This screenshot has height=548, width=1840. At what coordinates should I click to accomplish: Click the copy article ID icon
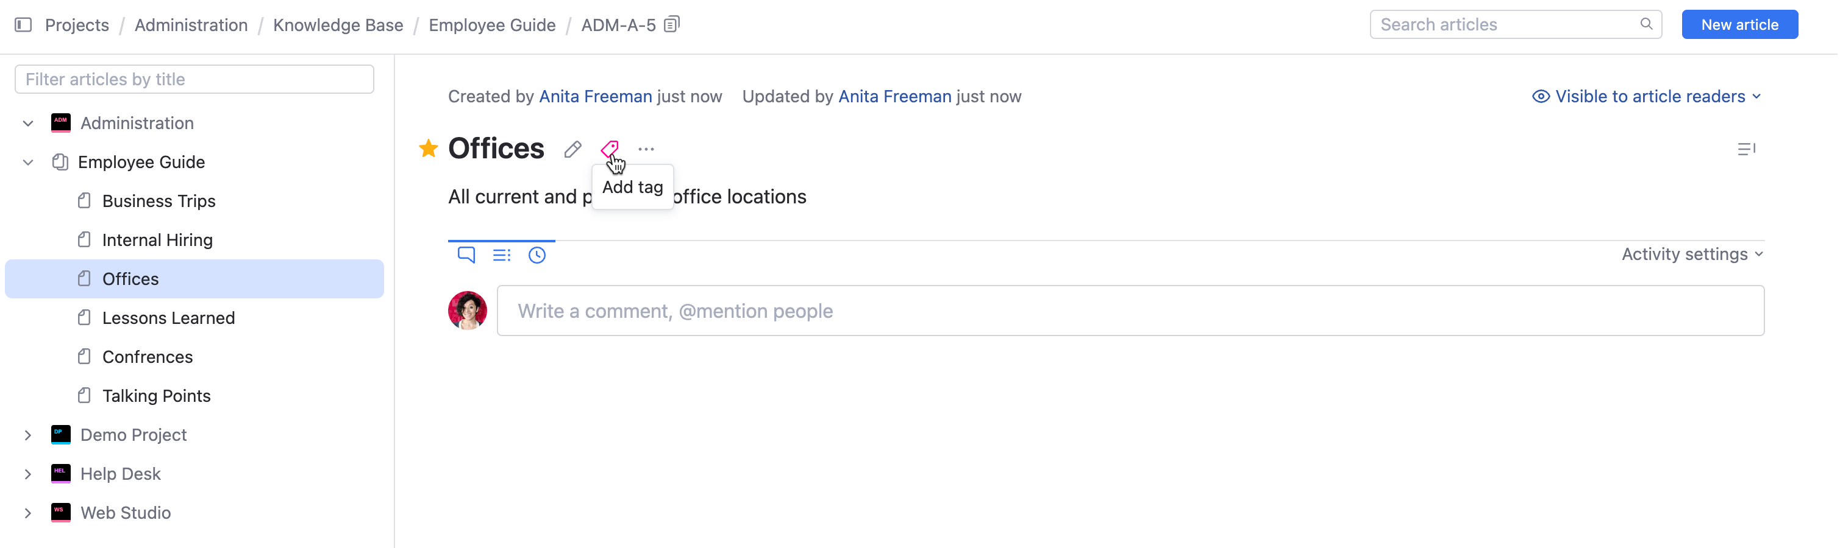click(670, 24)
